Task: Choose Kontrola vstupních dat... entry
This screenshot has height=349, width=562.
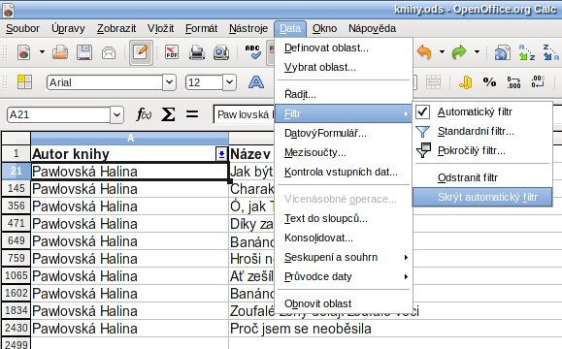Action: click(344, 173)
